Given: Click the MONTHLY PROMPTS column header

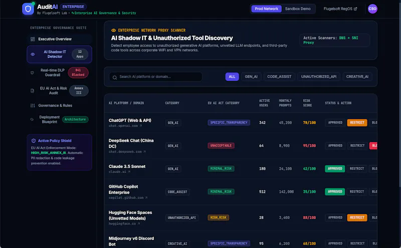Looking at the screenshot, I should coord(285,103).
